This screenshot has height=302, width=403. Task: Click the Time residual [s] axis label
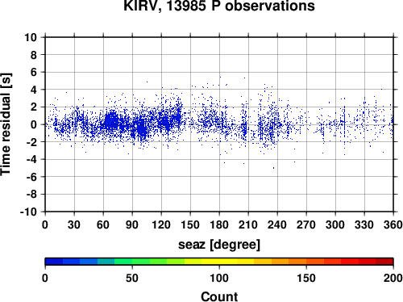6,124
